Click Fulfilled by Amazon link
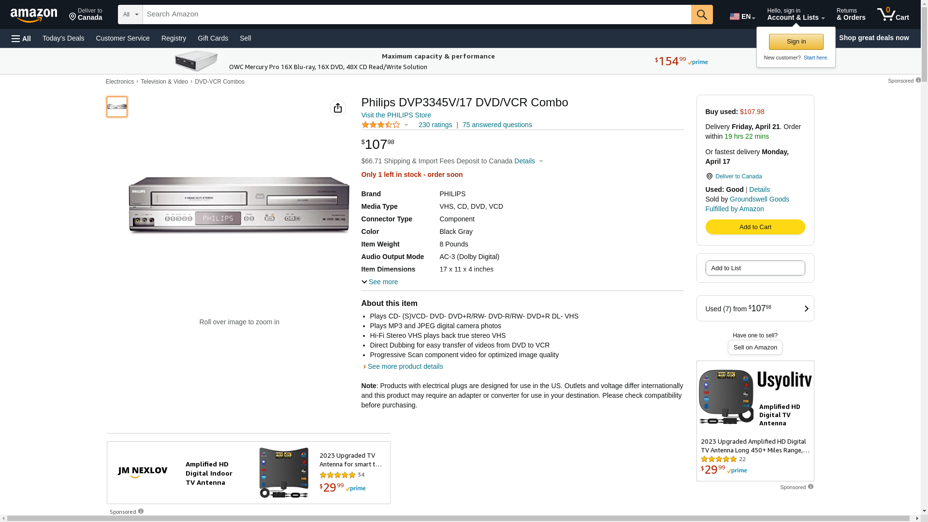 coord(735,209)
